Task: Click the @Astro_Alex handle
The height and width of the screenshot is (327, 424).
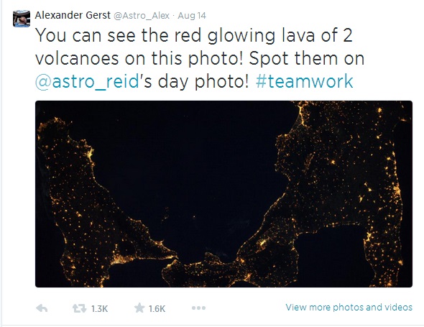Action: (142, 15)
